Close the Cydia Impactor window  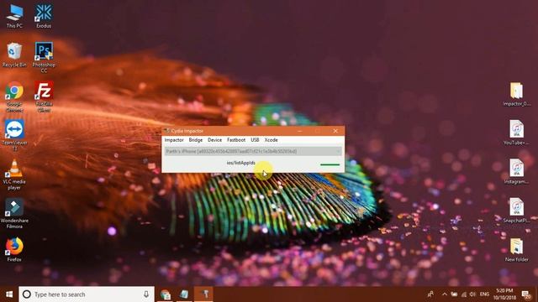click(335, 131)
